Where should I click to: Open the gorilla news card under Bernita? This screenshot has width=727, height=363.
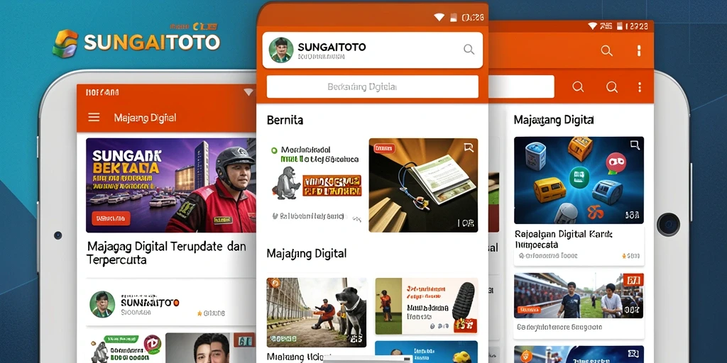(315, 184)
